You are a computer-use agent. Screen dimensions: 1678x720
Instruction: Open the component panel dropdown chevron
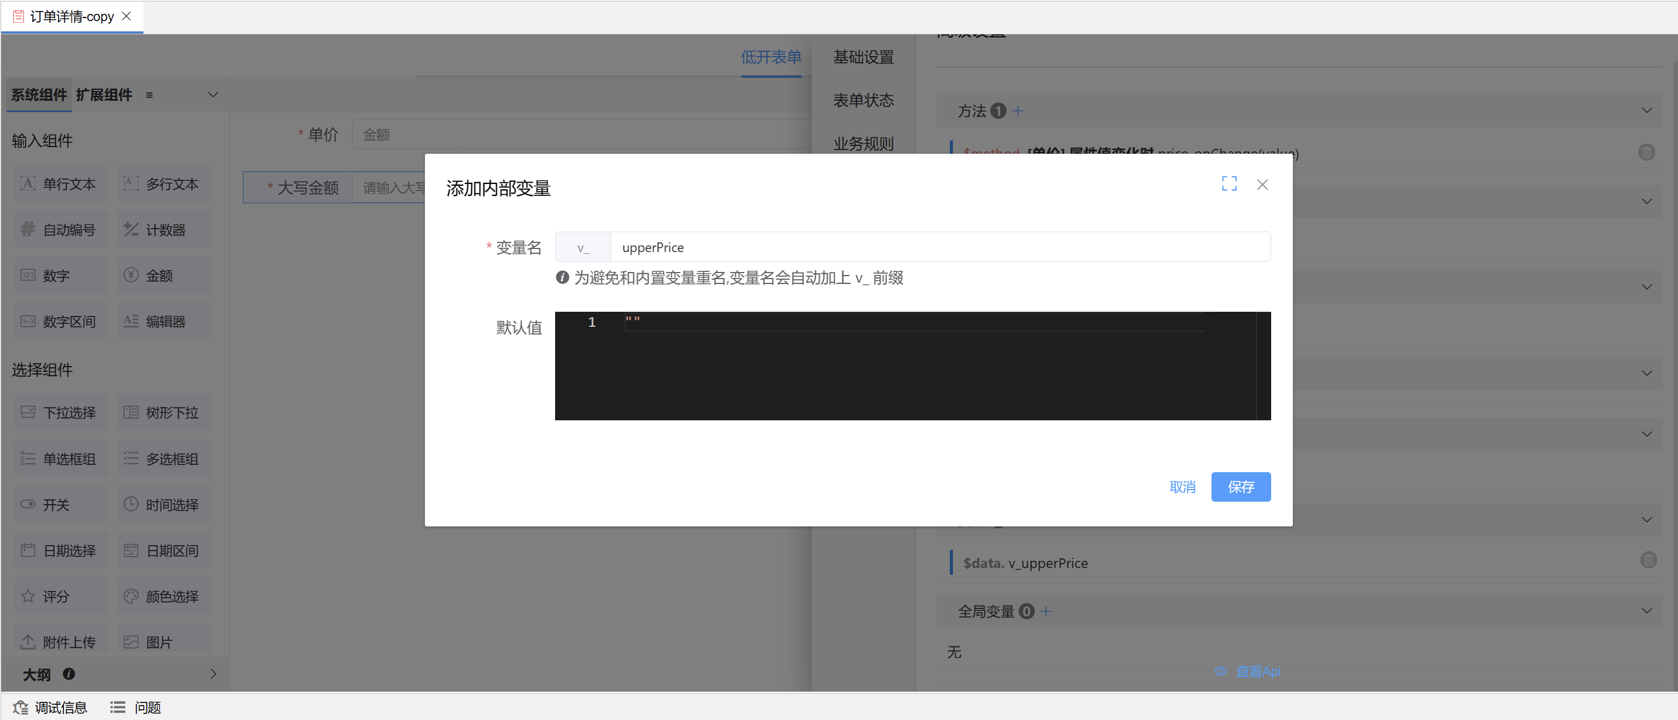213,95
